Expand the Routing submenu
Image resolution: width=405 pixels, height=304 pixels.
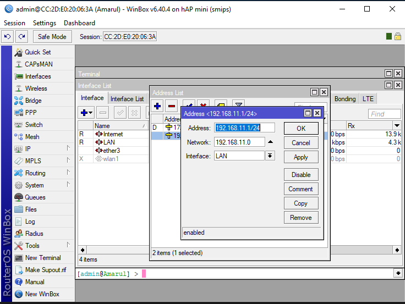click(43, 173)
